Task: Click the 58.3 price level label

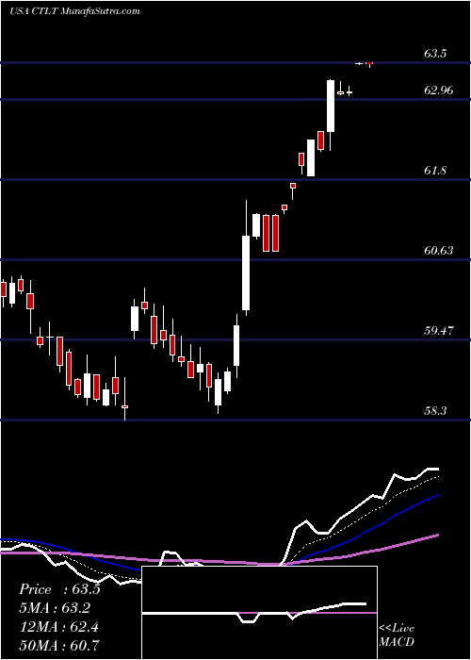Action: (435, 410)
